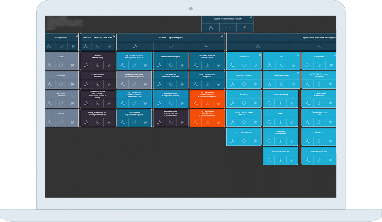The height and width of the screenshot is (222, 382).
Task: Click cloud link icon on Departmental Projects card
Action: pos(182,65)
